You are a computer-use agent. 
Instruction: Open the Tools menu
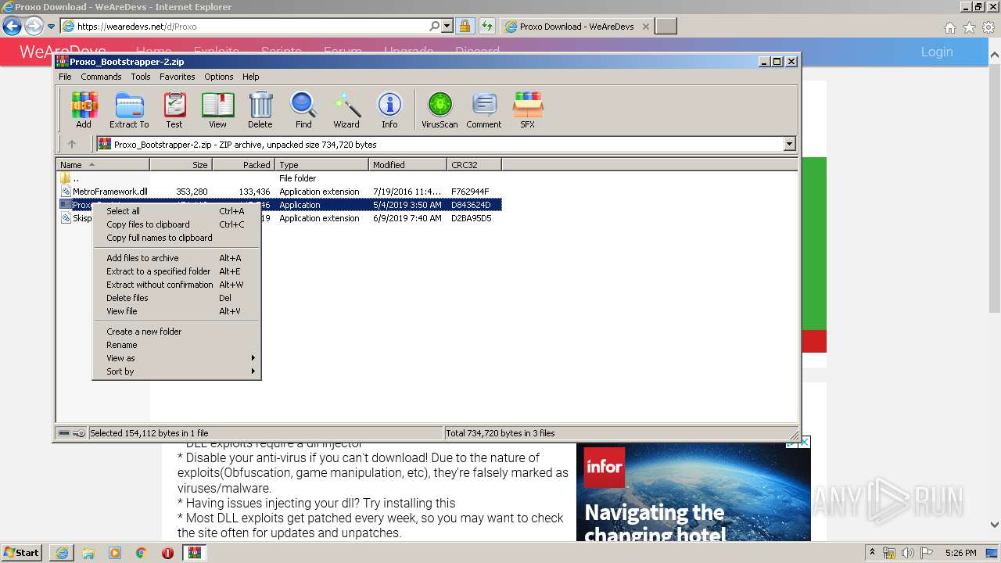click(x=141, y=77)
